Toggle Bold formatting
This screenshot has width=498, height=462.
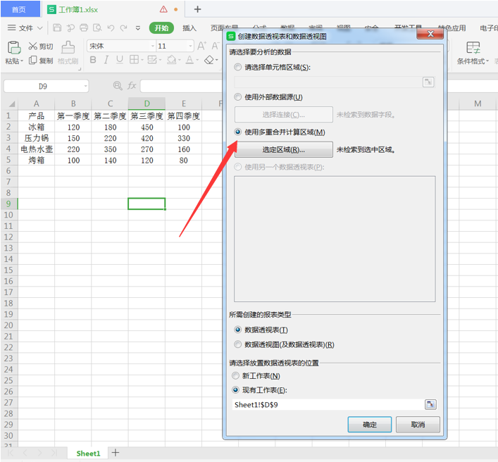point(93,60)
